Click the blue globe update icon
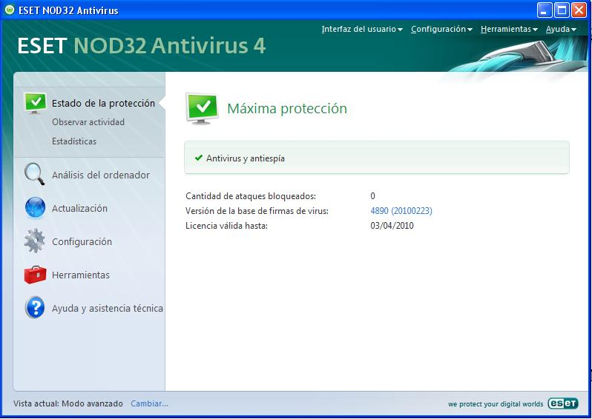The width and height of the screenshot is (592, 419). coord(35,208)
